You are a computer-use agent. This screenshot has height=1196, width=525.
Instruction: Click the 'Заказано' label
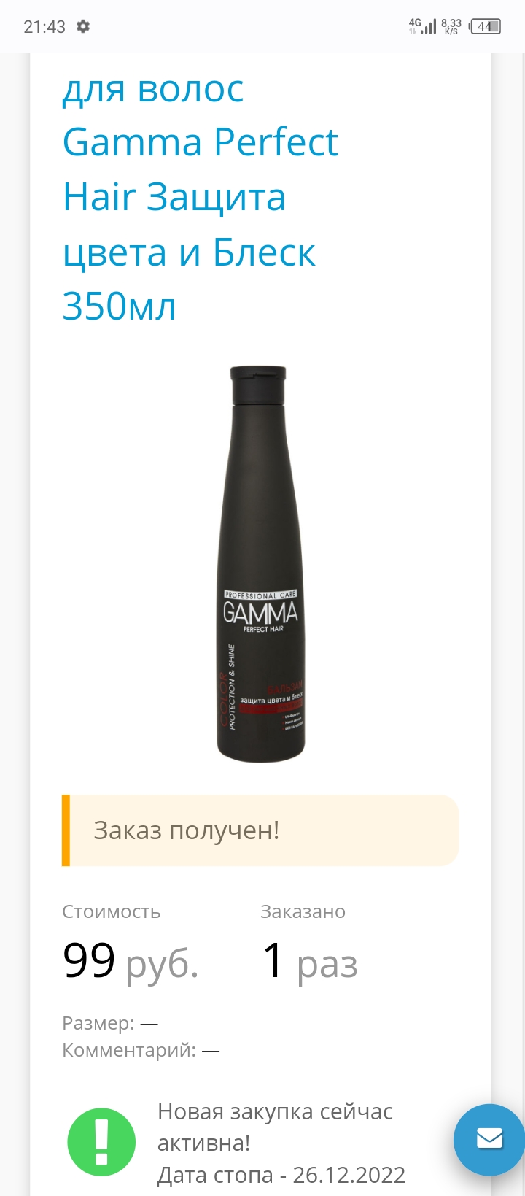pos(303,911)
